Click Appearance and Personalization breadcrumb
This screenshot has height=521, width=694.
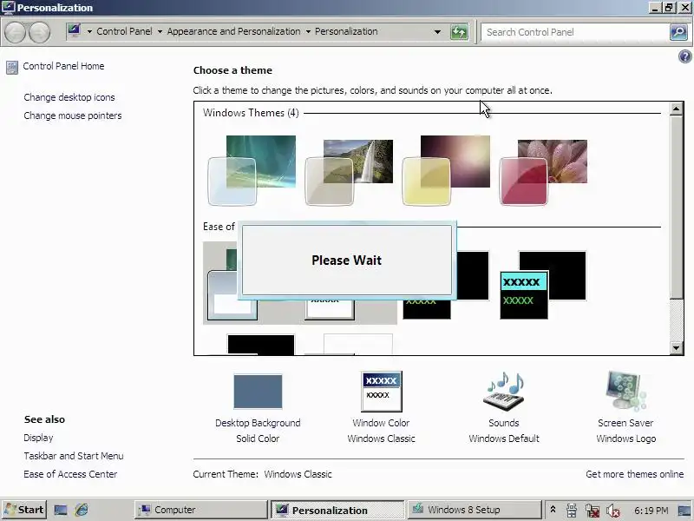233,31
